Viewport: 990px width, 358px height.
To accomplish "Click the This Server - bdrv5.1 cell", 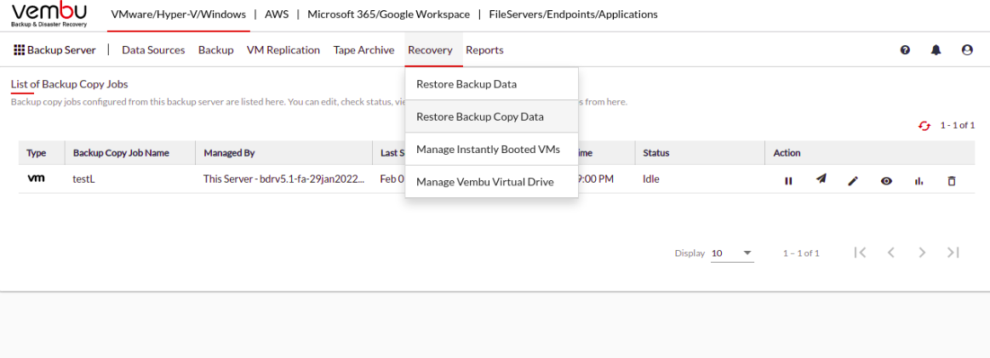I will tap(284, 179).
